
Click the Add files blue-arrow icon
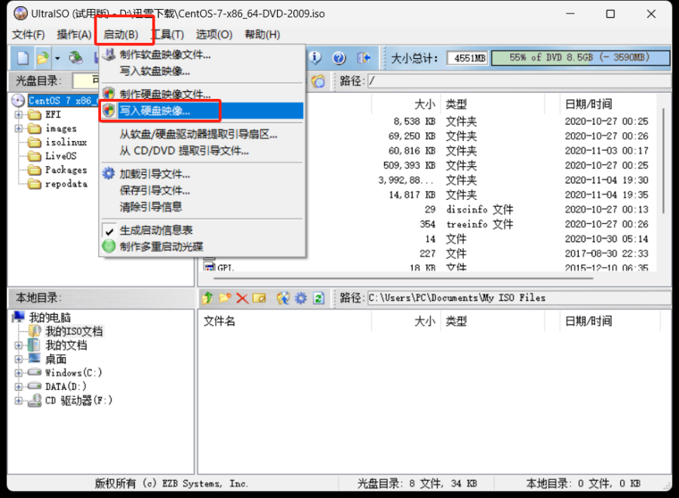(x=283, y=298)
